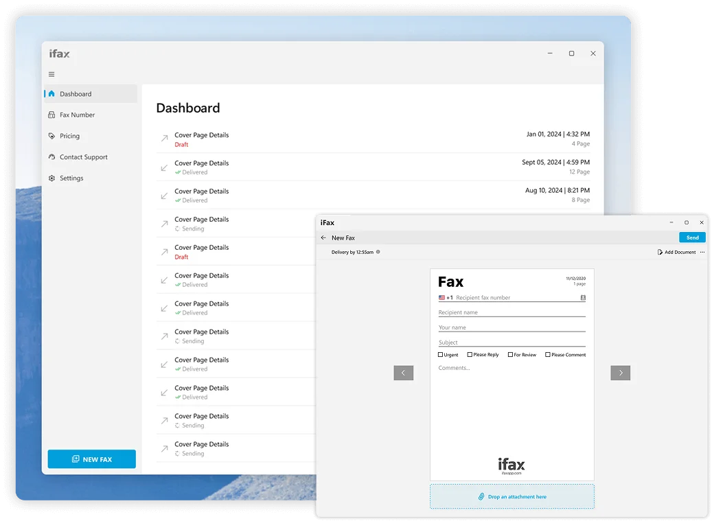Click outgoing arrow icon of Jan 01 fax
This screenshot has width=712, height=521.
[x=164, y=139]
